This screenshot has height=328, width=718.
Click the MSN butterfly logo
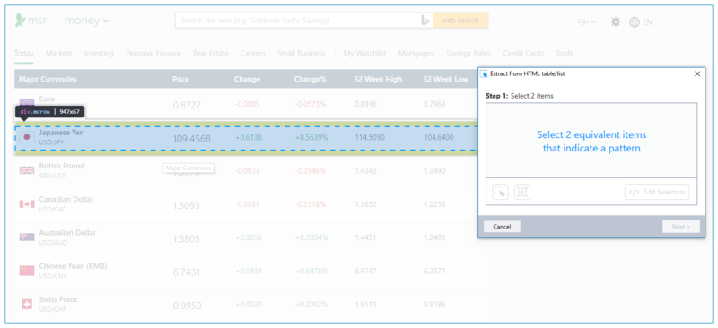pos(20,20)
